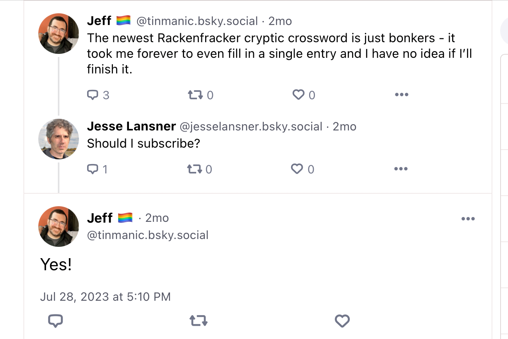
Task: Like Jeff's Rackenfracker crossword post
Action: (299, 95)
